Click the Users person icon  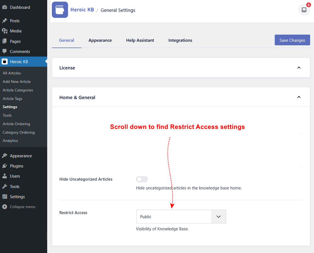[5, 176]
